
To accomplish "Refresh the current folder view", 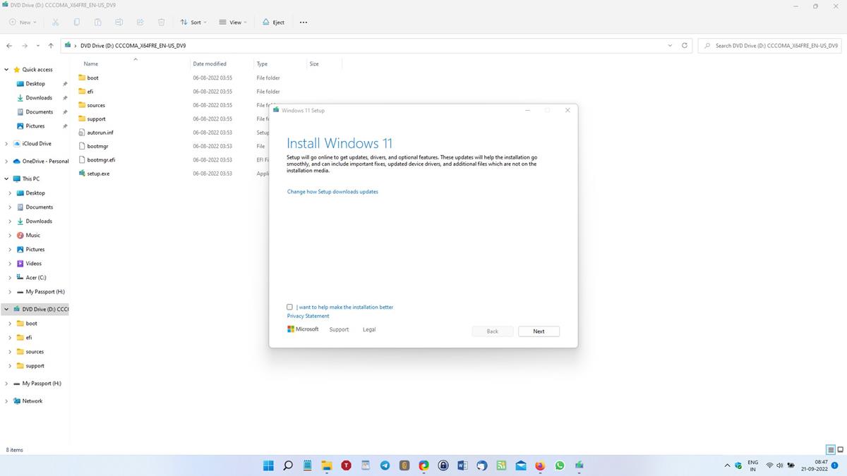I will pos(685,45).
